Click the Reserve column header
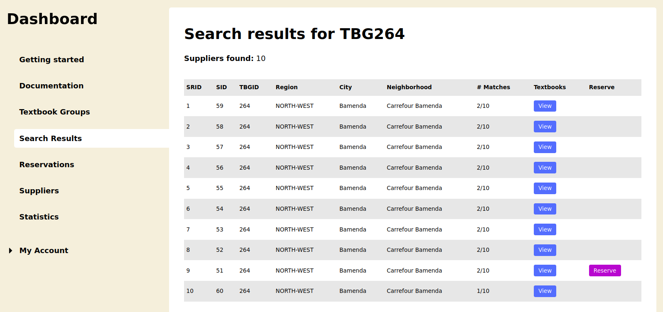Image resolution: width=663 pixels, height=312 pixels. 602,87
